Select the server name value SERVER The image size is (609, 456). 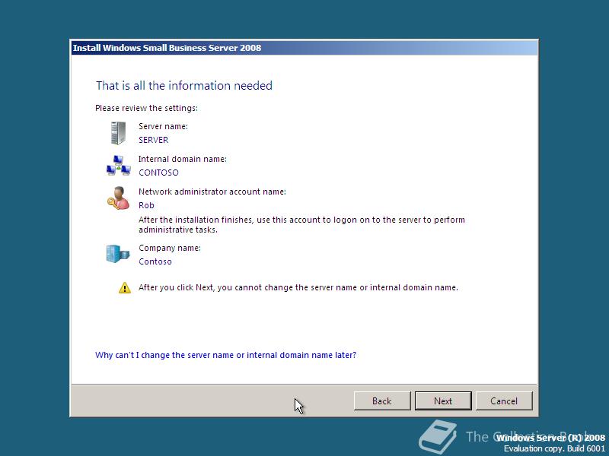pos(154,140)
